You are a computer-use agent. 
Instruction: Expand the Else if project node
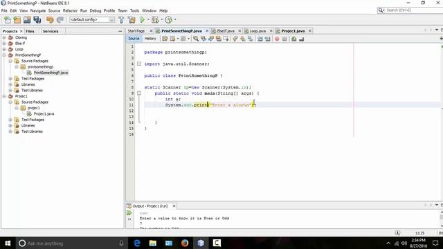point(4,43)
